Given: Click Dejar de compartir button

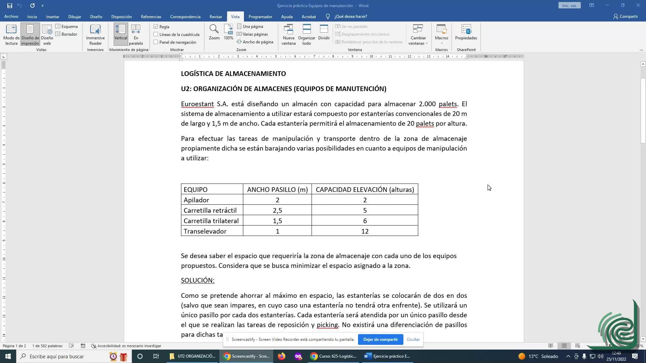Looking at the screenshot, I should click(380, 339).
